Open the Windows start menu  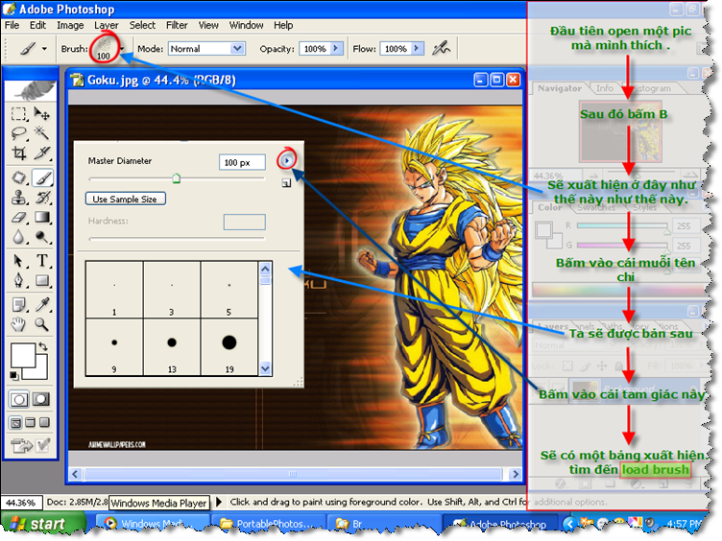click(42, 524)
